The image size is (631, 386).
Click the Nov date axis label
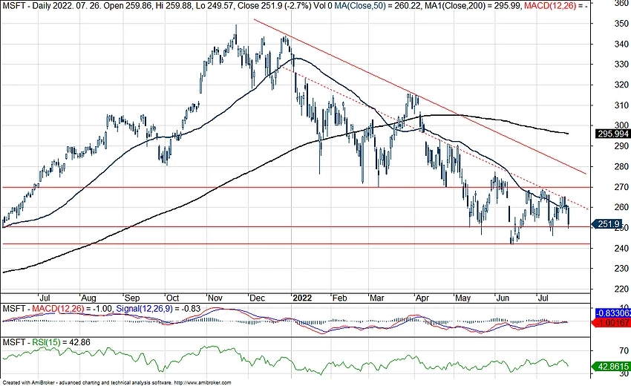tap(215, 298)
